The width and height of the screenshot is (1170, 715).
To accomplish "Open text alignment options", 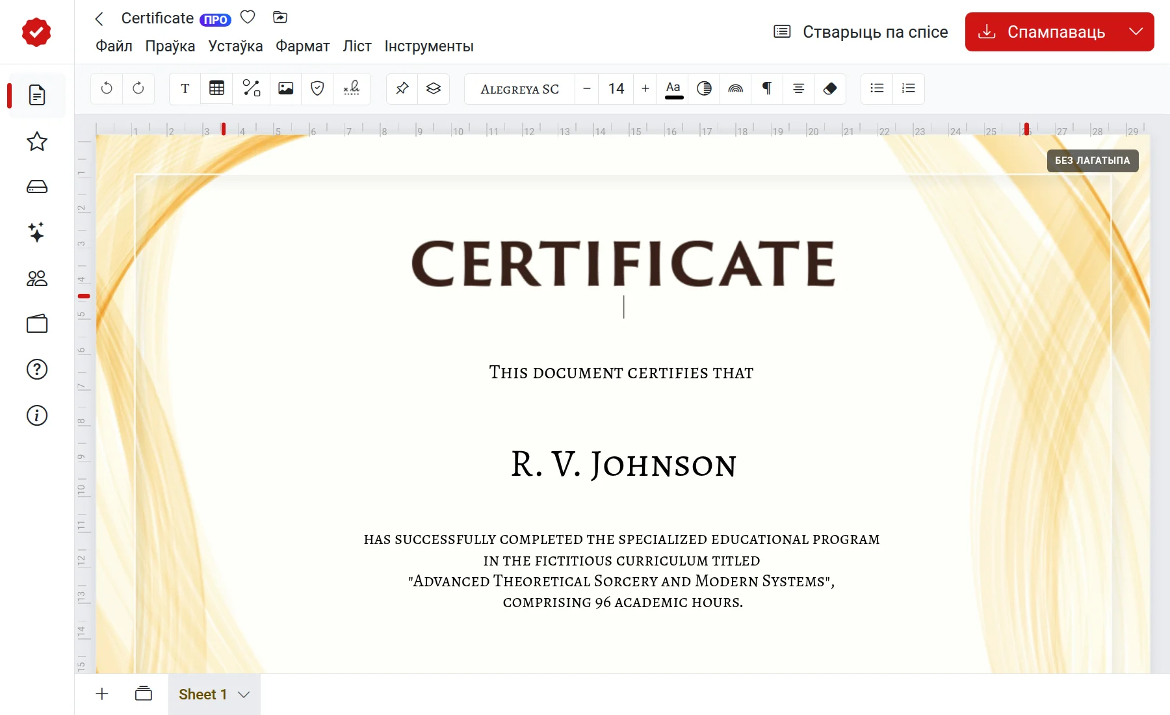I will click(799, 88).
